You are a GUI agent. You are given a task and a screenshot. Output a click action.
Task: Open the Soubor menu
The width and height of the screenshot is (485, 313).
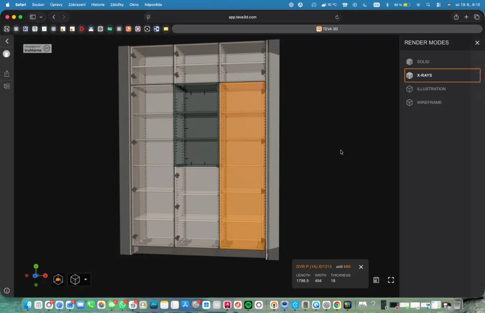pos(38,5)
